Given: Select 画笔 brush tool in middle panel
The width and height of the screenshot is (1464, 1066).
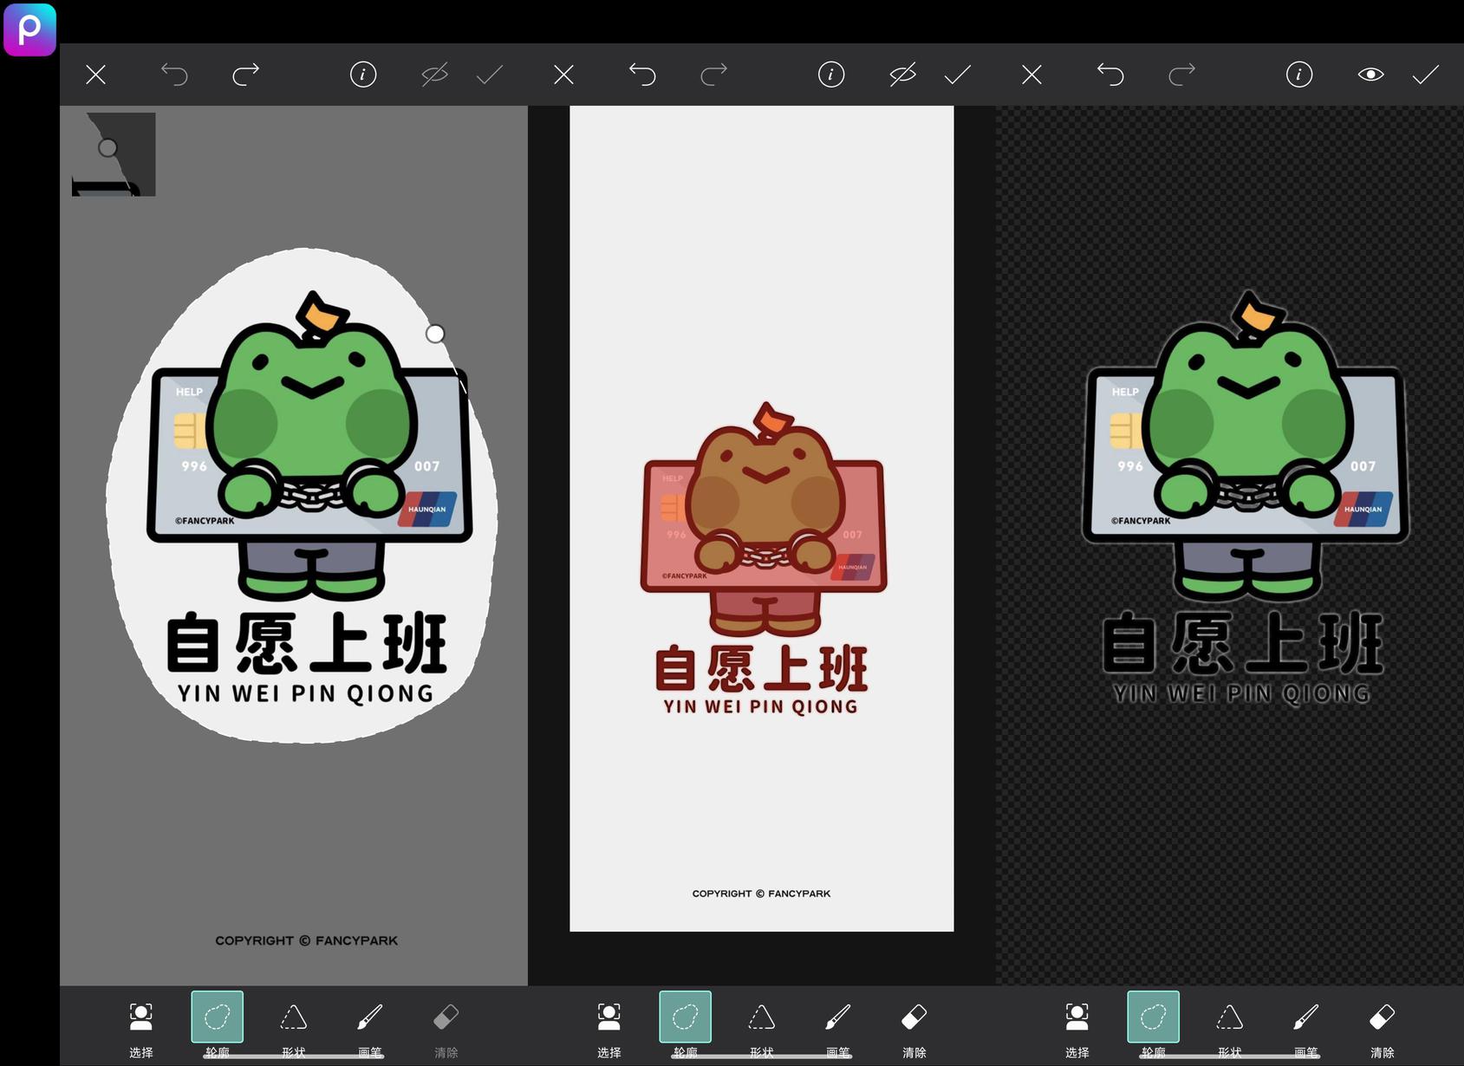Looking at the screenshot, I should [838, 1029].
